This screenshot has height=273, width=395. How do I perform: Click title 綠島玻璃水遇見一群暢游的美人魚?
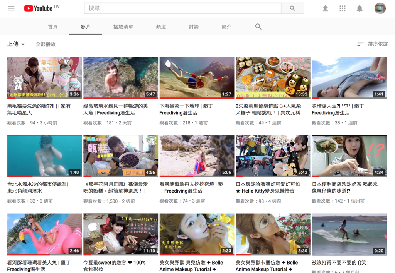point(116,109)
